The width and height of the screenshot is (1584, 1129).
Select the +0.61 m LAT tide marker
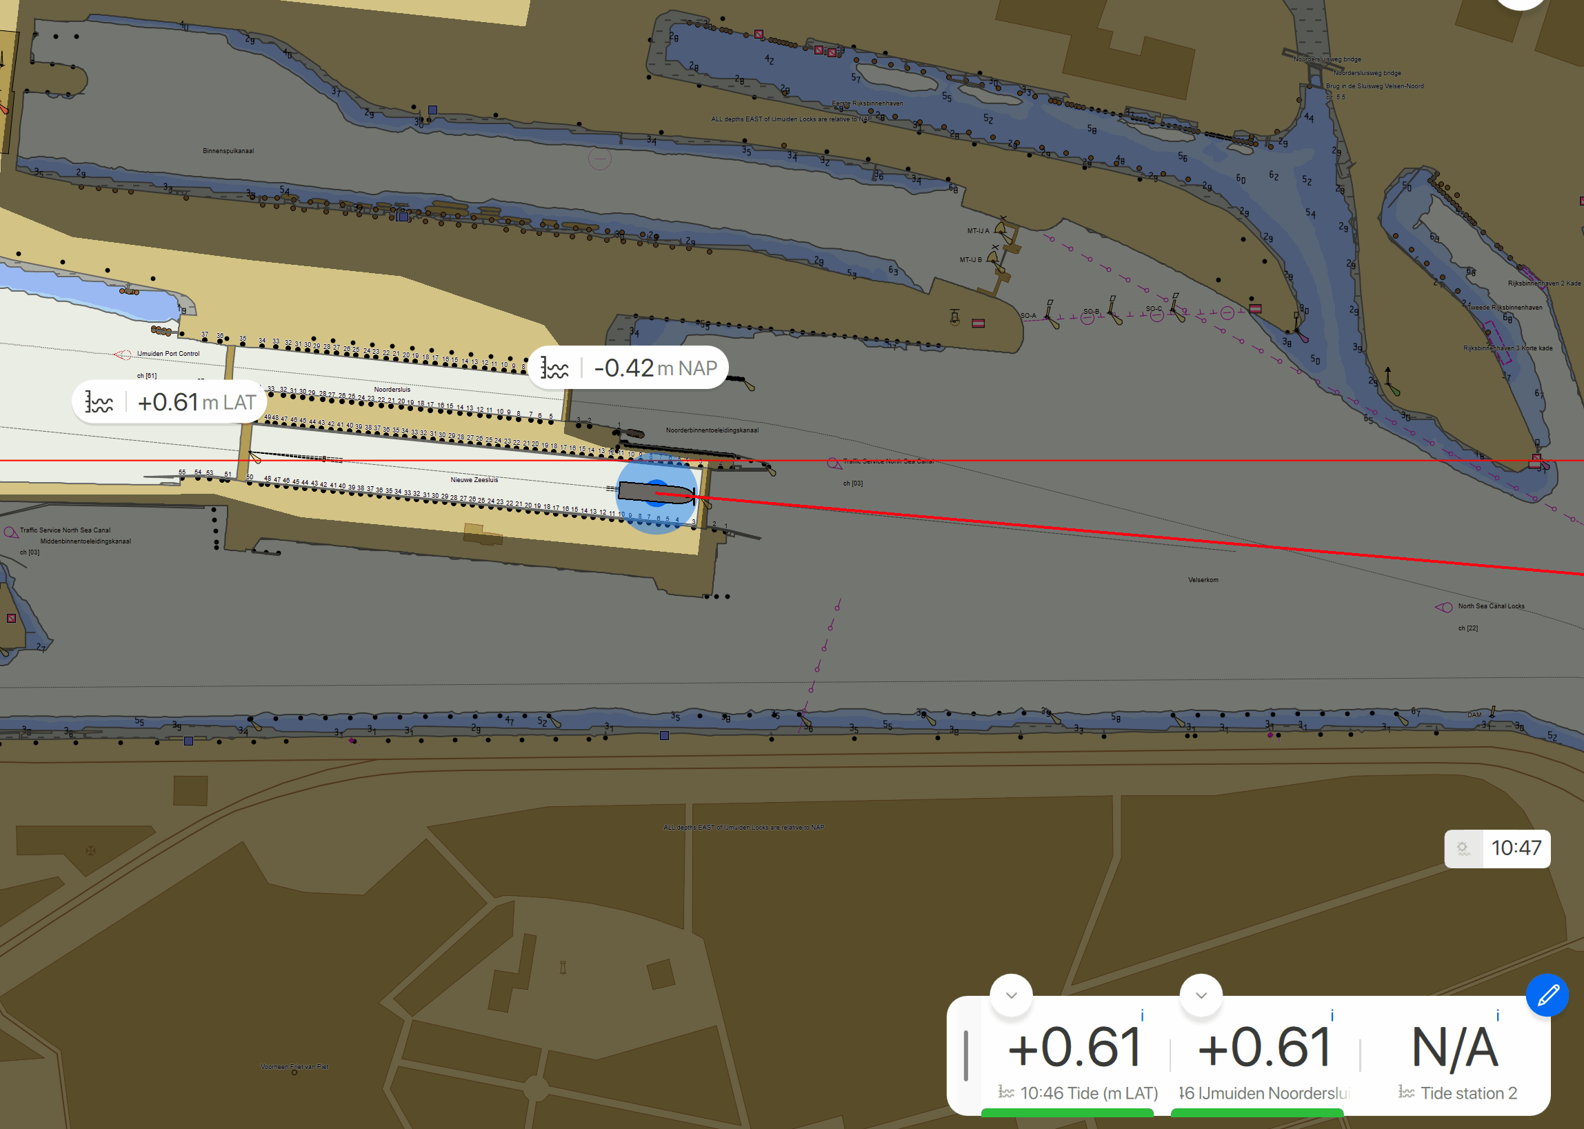(170, 402)
